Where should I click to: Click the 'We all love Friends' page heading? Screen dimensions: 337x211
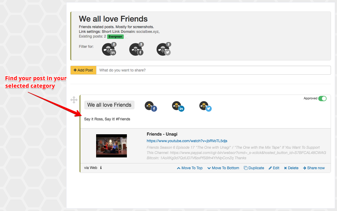click(113, 19)
